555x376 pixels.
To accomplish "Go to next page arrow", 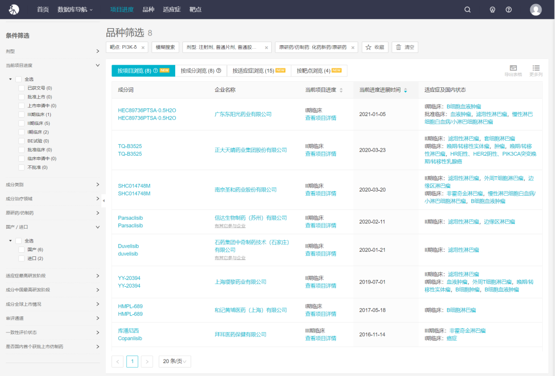I will click(147, 362).
